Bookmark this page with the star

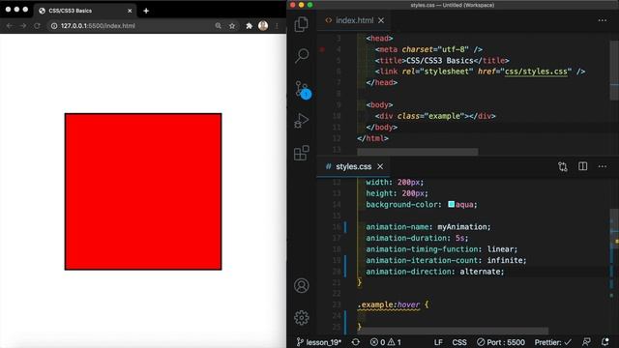232,26
